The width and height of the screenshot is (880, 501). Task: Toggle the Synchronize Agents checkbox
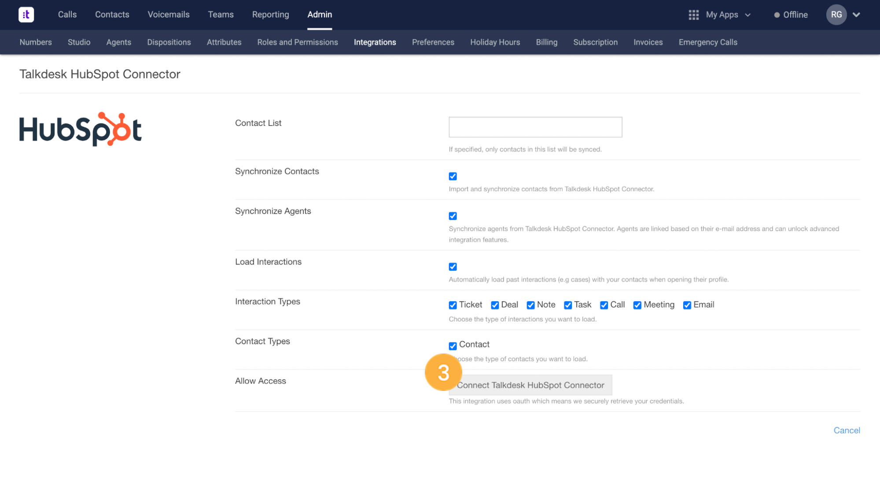[453, 216]
